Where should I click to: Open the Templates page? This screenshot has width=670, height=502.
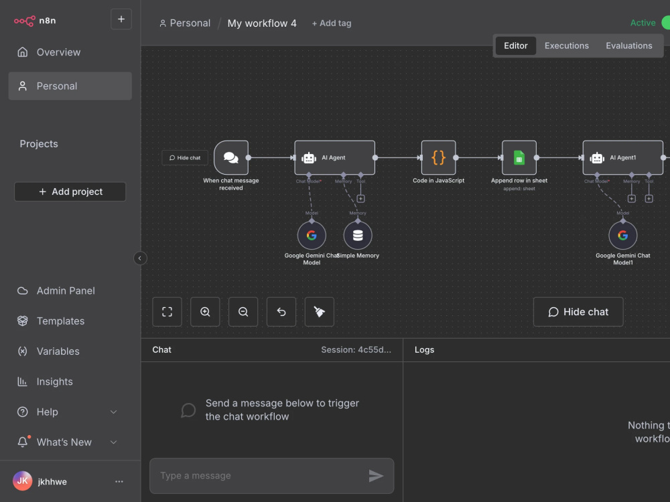click(70, 321)
